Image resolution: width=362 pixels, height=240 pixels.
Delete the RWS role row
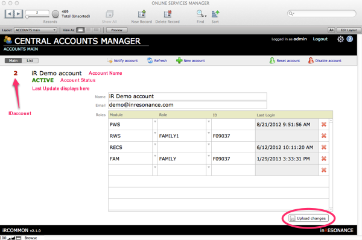[x=323, y=136]
